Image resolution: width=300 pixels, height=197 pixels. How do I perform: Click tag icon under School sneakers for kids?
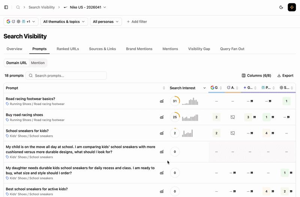pos(7,136)
